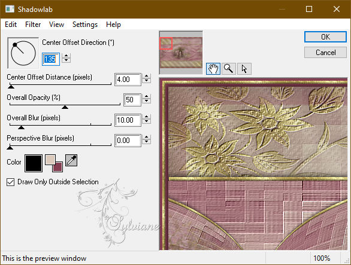This screenshot has height=265, width=351.
Task: Click the Overall Opacity slider handle
Action: tap(65, 107)
